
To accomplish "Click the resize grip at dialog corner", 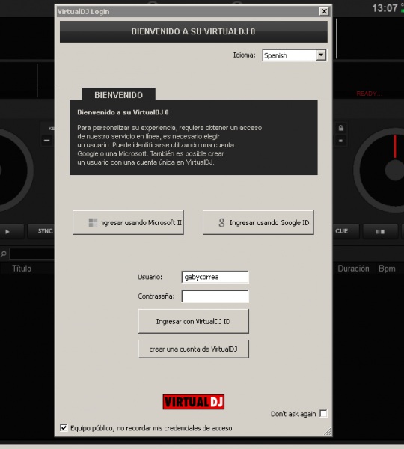I will click(x=328, y=431).
